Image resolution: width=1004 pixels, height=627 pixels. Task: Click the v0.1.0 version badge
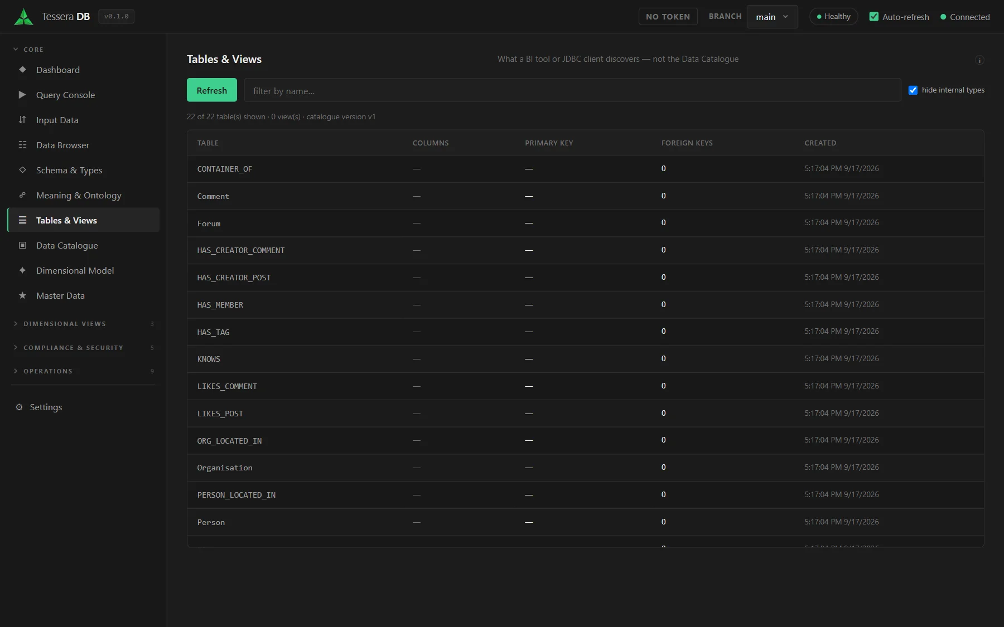tap(116, 17)
